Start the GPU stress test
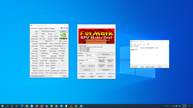This screenshot has height=108, width=193. (106, 54)
